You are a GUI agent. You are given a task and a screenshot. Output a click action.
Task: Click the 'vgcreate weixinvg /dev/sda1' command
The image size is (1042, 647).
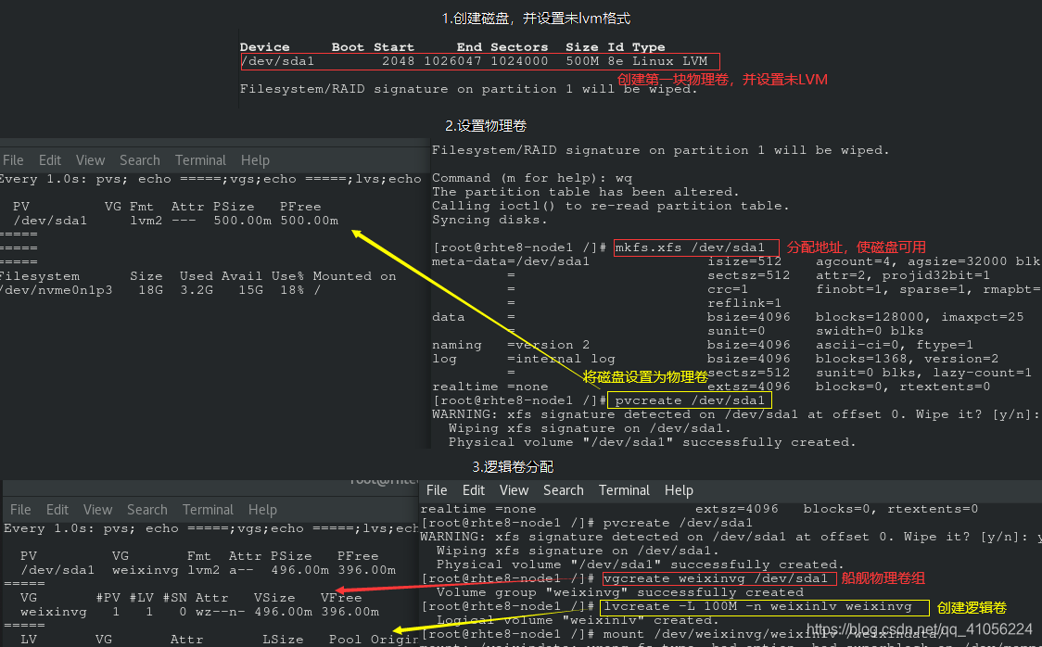point(715,578)
